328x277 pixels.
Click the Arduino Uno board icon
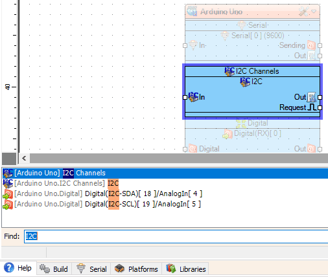192,11
